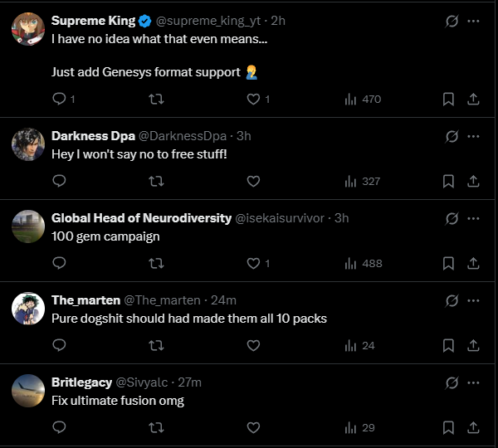View analytics on the 100 gem campaign tweet
The image size is (498, 448).
tap(364, 263)
